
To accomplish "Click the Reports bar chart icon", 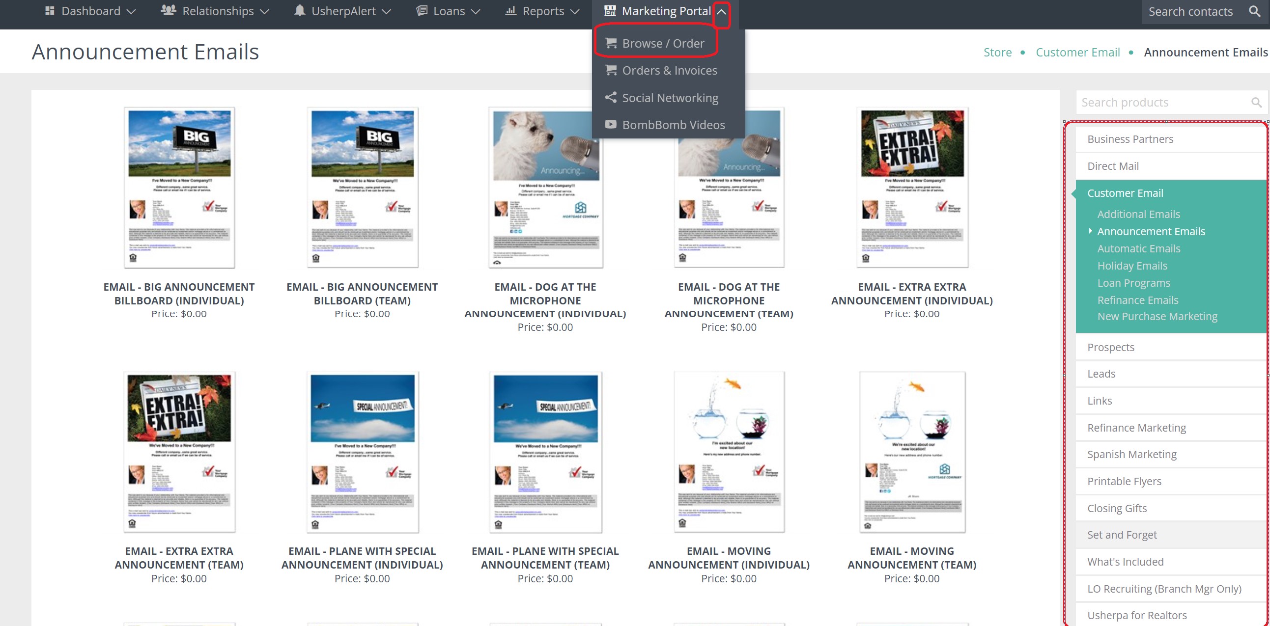I will [x=511, y=11].
